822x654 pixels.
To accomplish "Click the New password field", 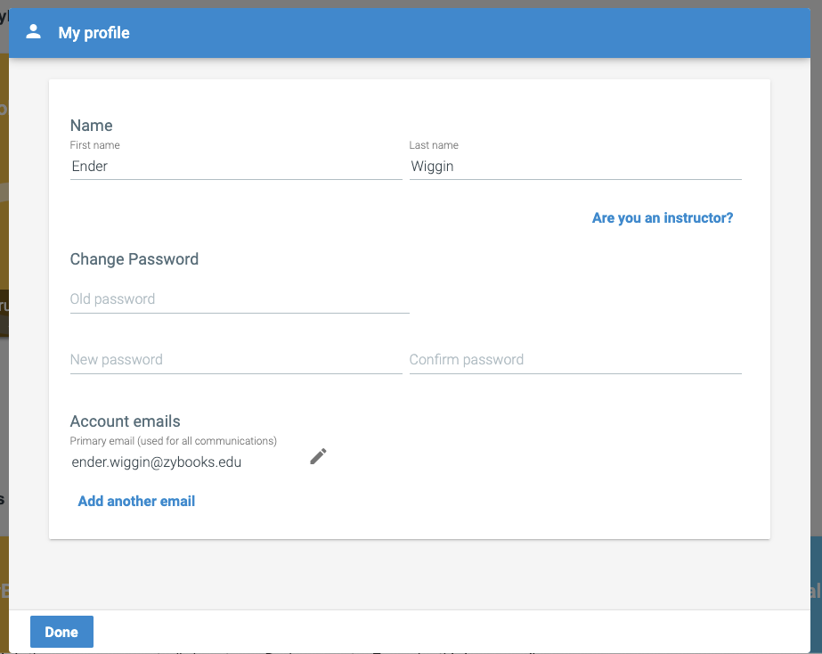I will click(x=235, y=360).
